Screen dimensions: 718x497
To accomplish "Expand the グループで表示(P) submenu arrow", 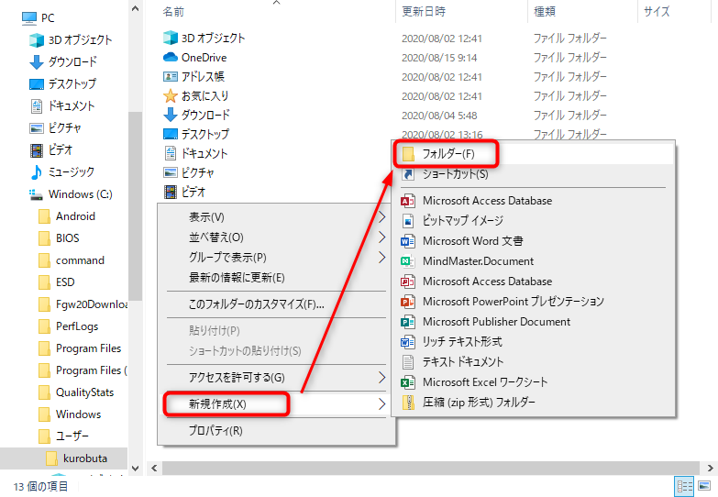I will tap(381, 258).
